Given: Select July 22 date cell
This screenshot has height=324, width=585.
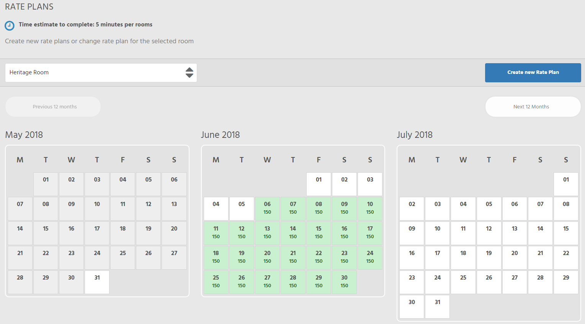Looking at the screenshot, I should (566, 258).
